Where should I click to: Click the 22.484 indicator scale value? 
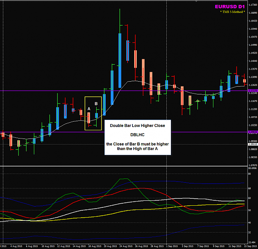point(252,242)
